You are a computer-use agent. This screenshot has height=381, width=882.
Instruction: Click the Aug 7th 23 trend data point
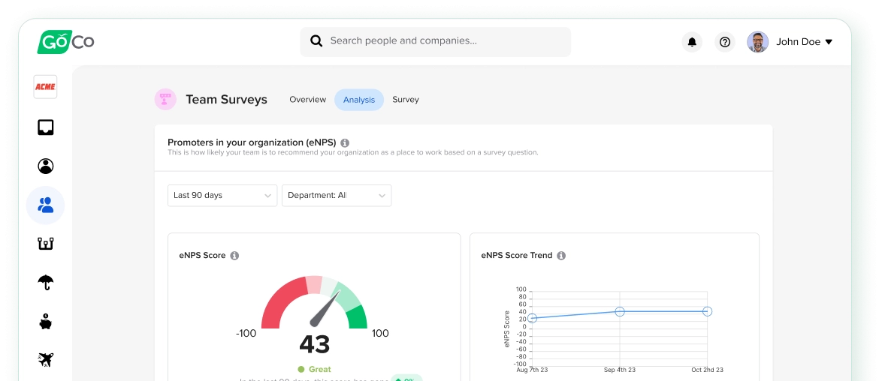click(532, 319)
